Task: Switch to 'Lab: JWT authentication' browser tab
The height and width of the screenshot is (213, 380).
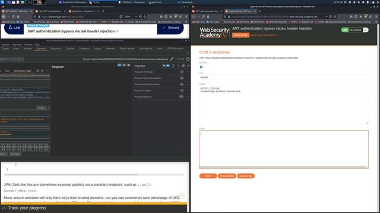Action: pyautogui.click(x=50, y=11)
